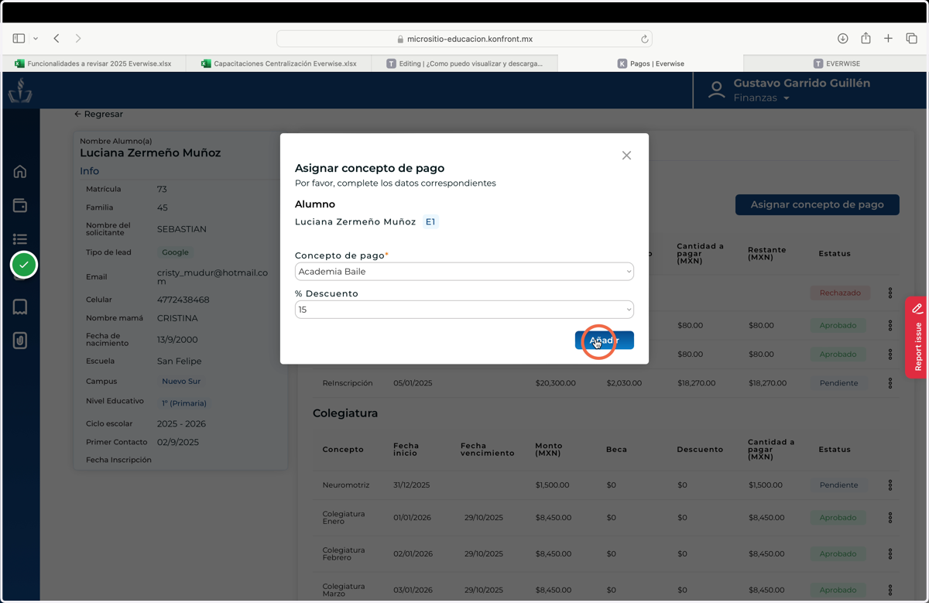Select the list icon in sidebar
This screenshot has width=929, height=603.
coord(20,239)
